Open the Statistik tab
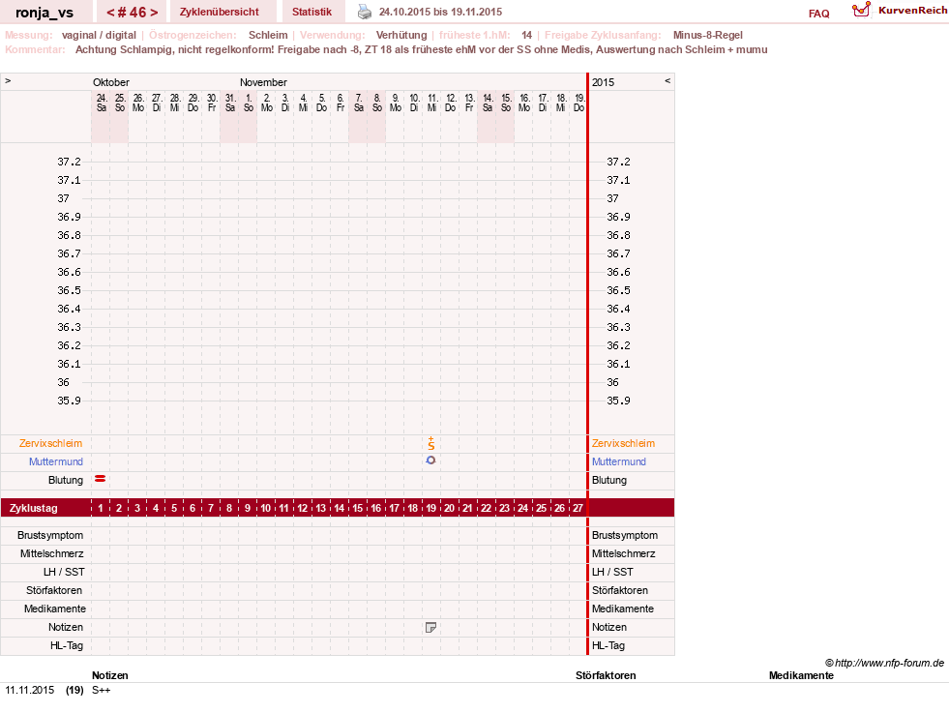 click(x=311, y=12)
